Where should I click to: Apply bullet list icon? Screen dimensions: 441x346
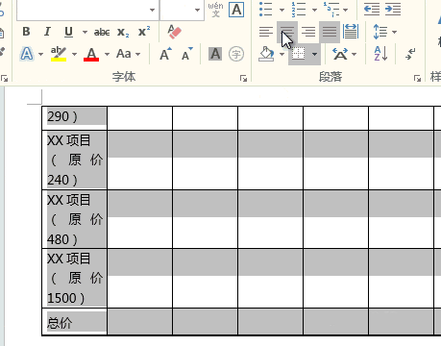pos(265,10)
